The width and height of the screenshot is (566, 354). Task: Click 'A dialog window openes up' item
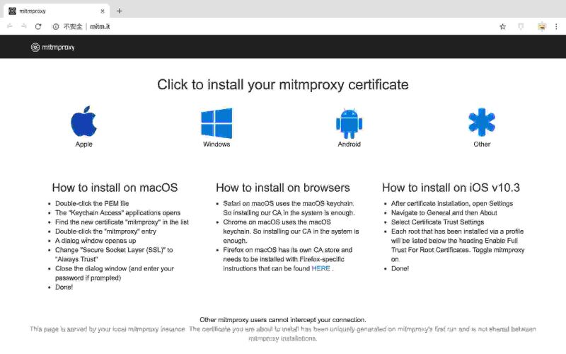click(x=96, y=241)
